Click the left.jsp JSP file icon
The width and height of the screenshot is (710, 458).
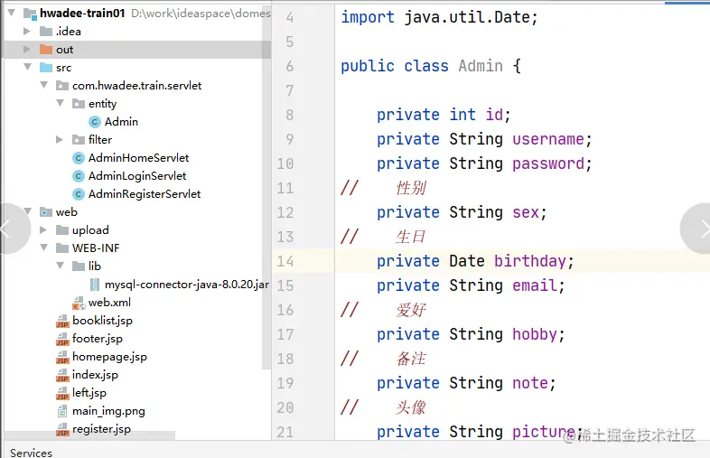[x=62, y=393]
